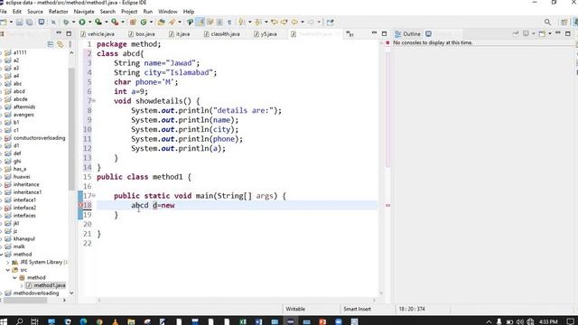The height and width of the screenshot is (325, 578).
Task: Click the Terminal icon in toolbar
Action: pyautogui.click(x=42, y=22)
